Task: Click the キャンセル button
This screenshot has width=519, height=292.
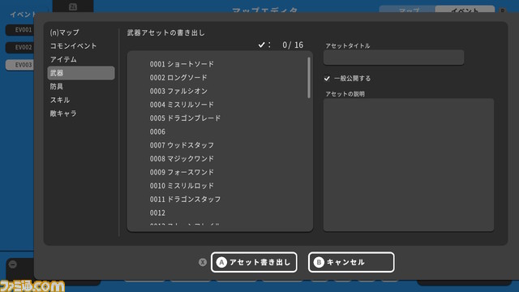Action: [x=351, y=262]
